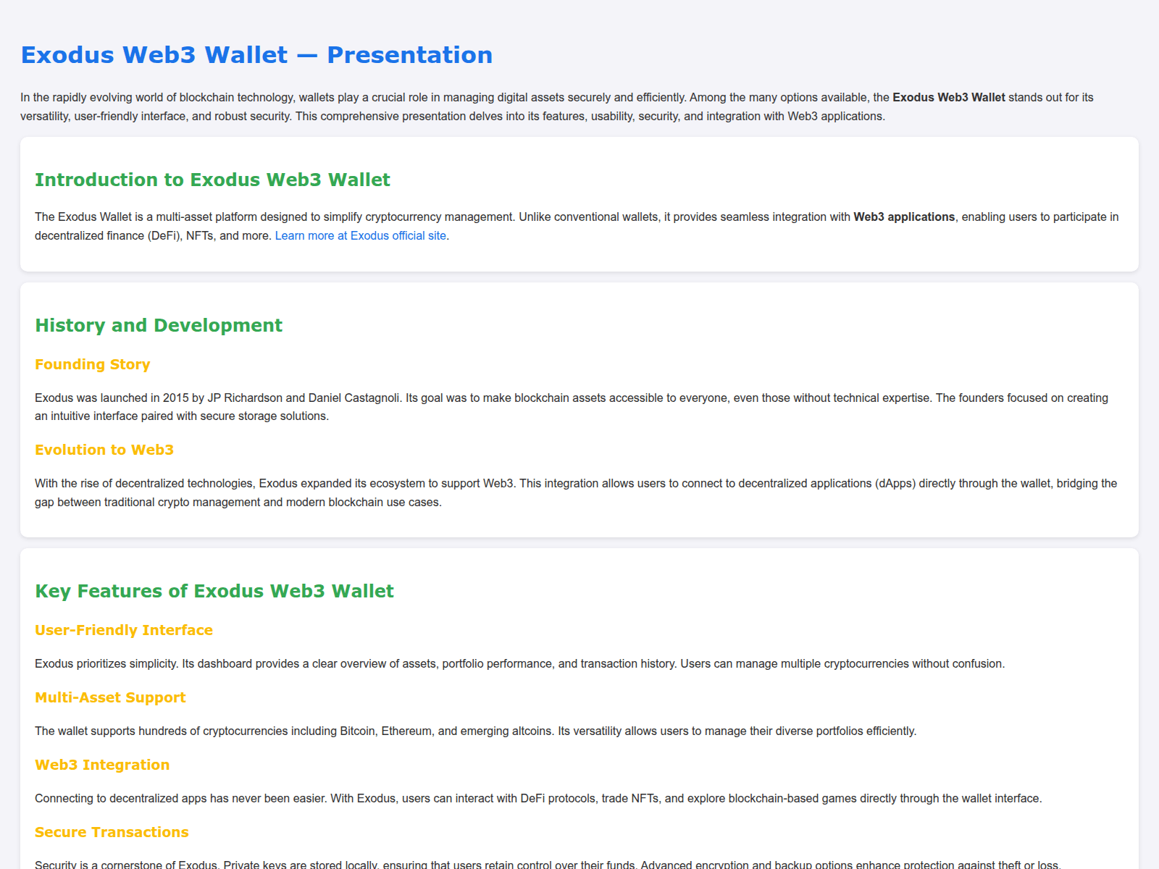Select the Multi-Asset Support description paragraph
The width and height of the screenshot is (1159, 869).
[475, 731]
